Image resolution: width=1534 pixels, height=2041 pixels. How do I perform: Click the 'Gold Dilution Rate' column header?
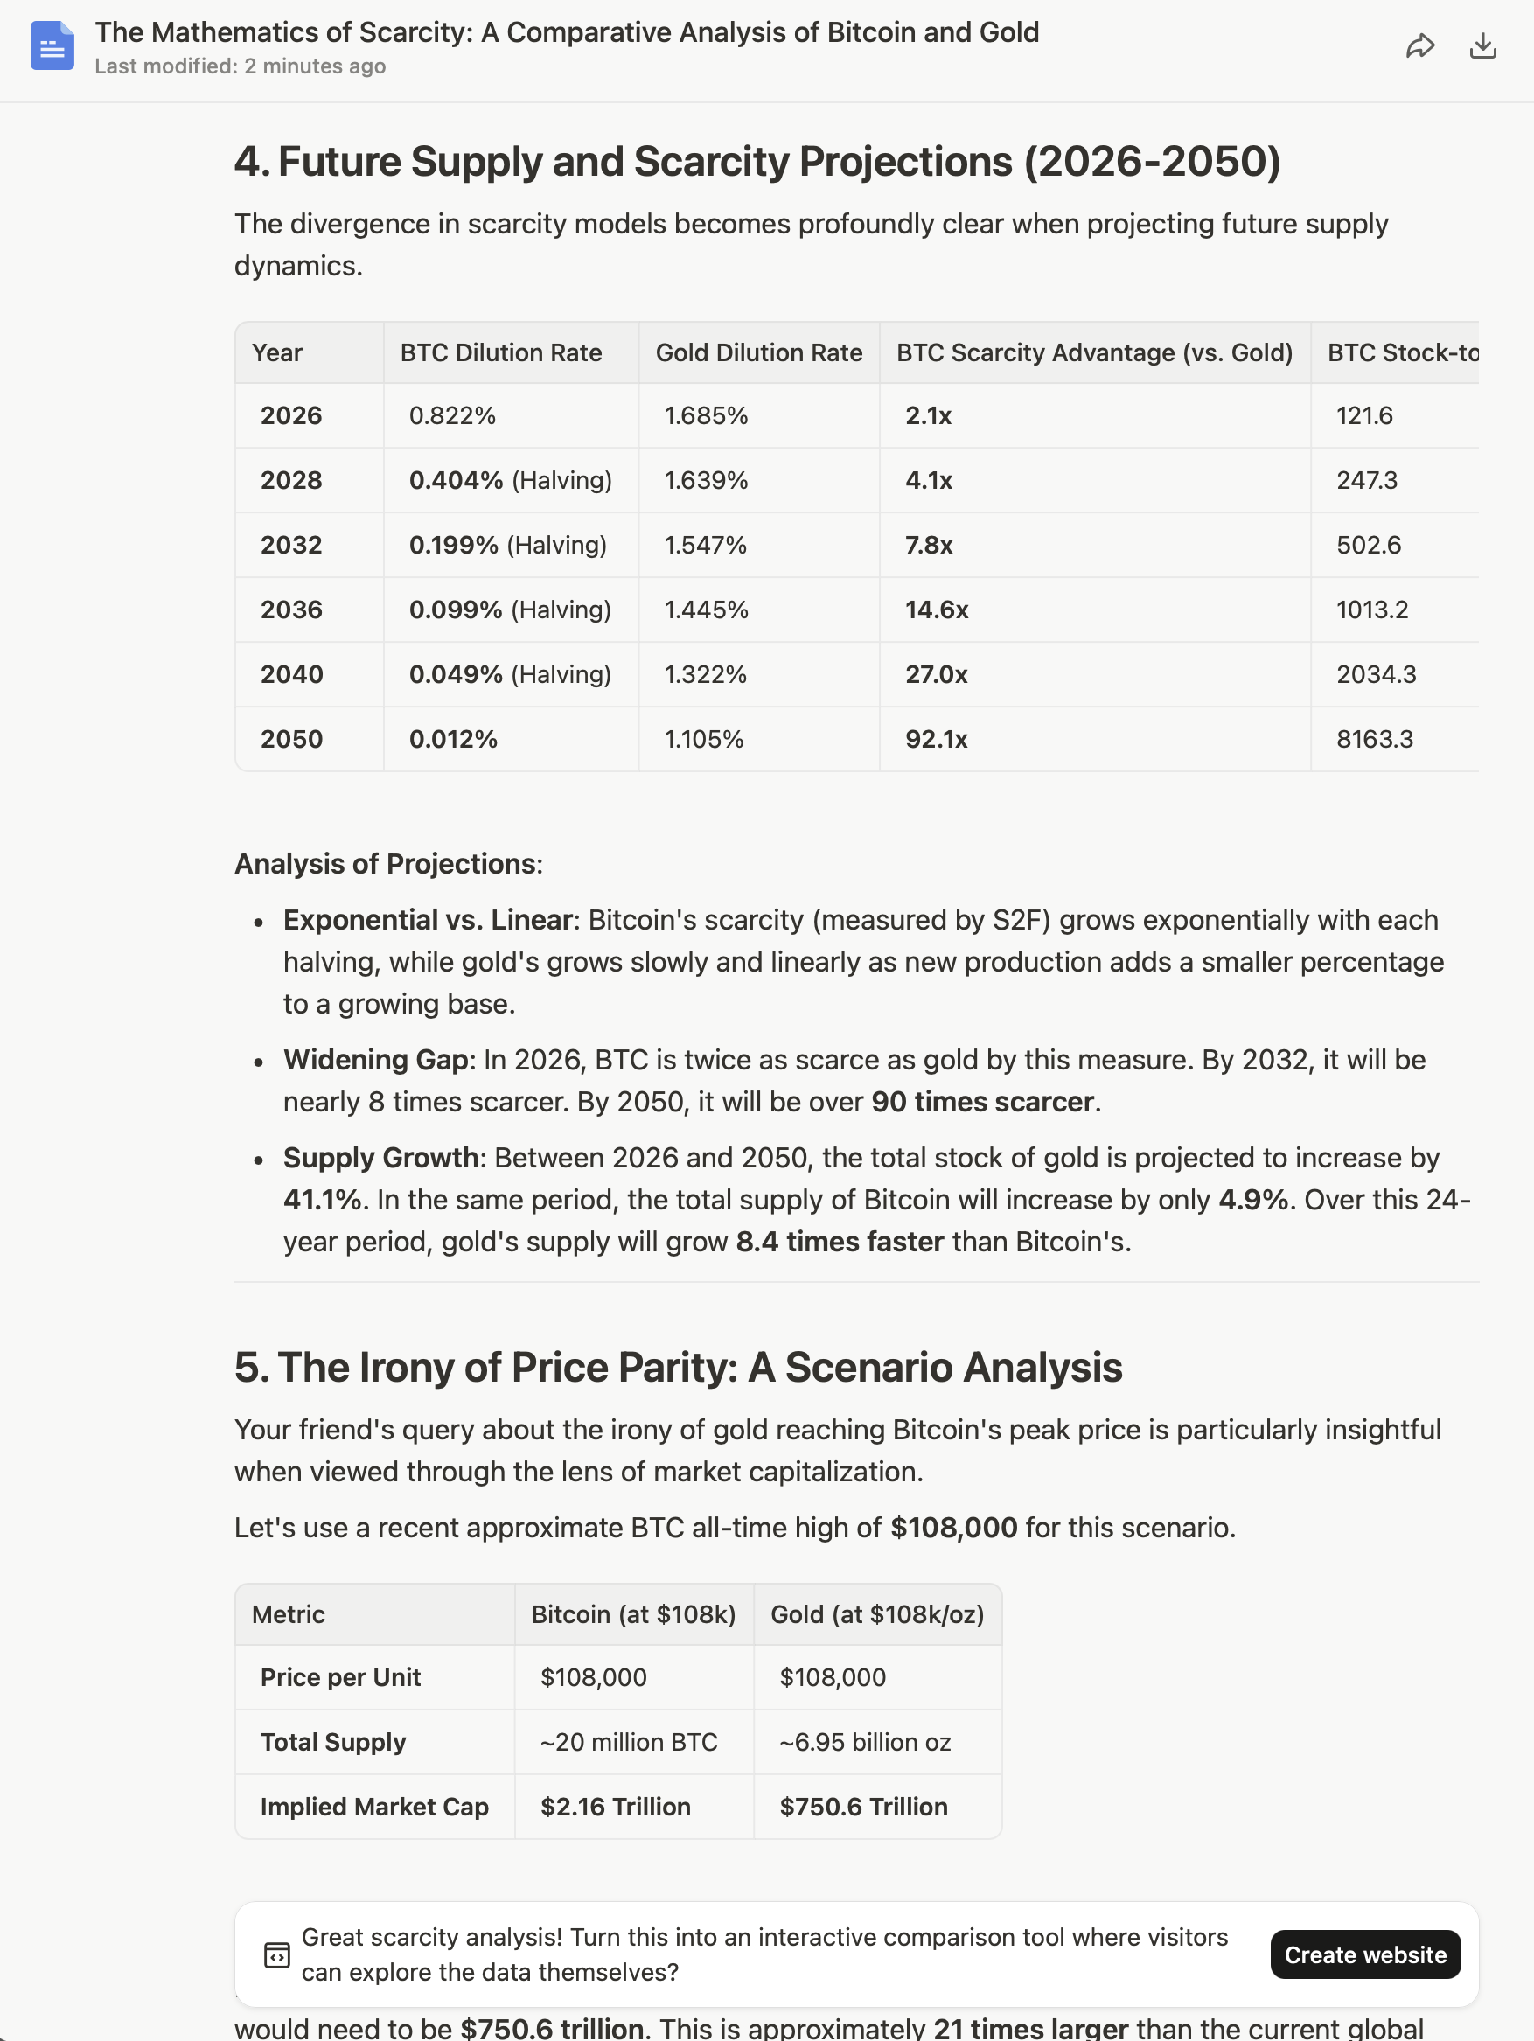click(x=759, y=352)
